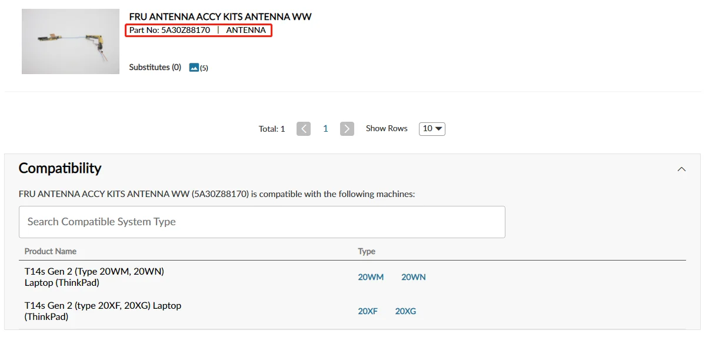Open the 20XF machine type link
This screenshot has width=709, height=337.
click(368, 311)
